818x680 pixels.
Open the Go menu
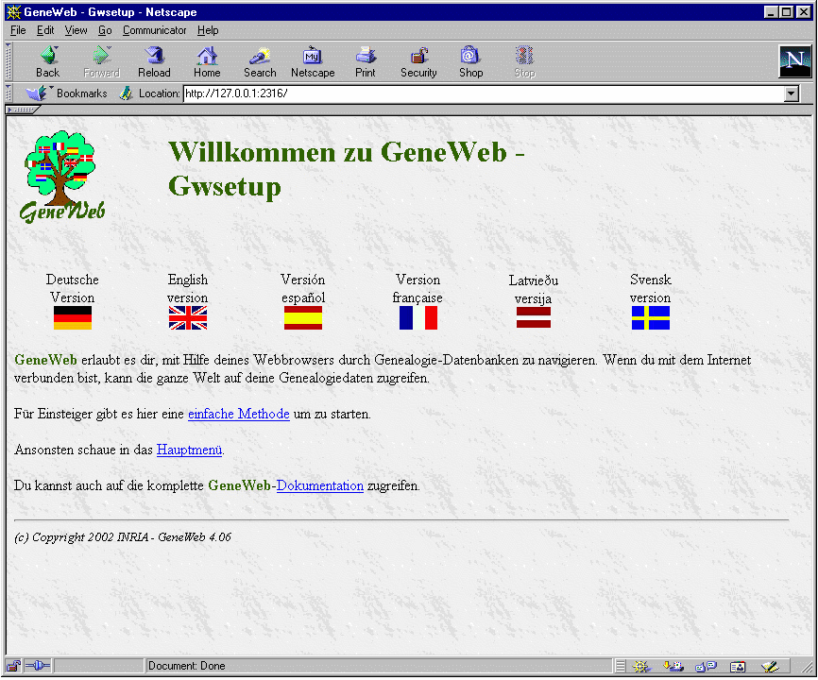click(x=105, y=30)
